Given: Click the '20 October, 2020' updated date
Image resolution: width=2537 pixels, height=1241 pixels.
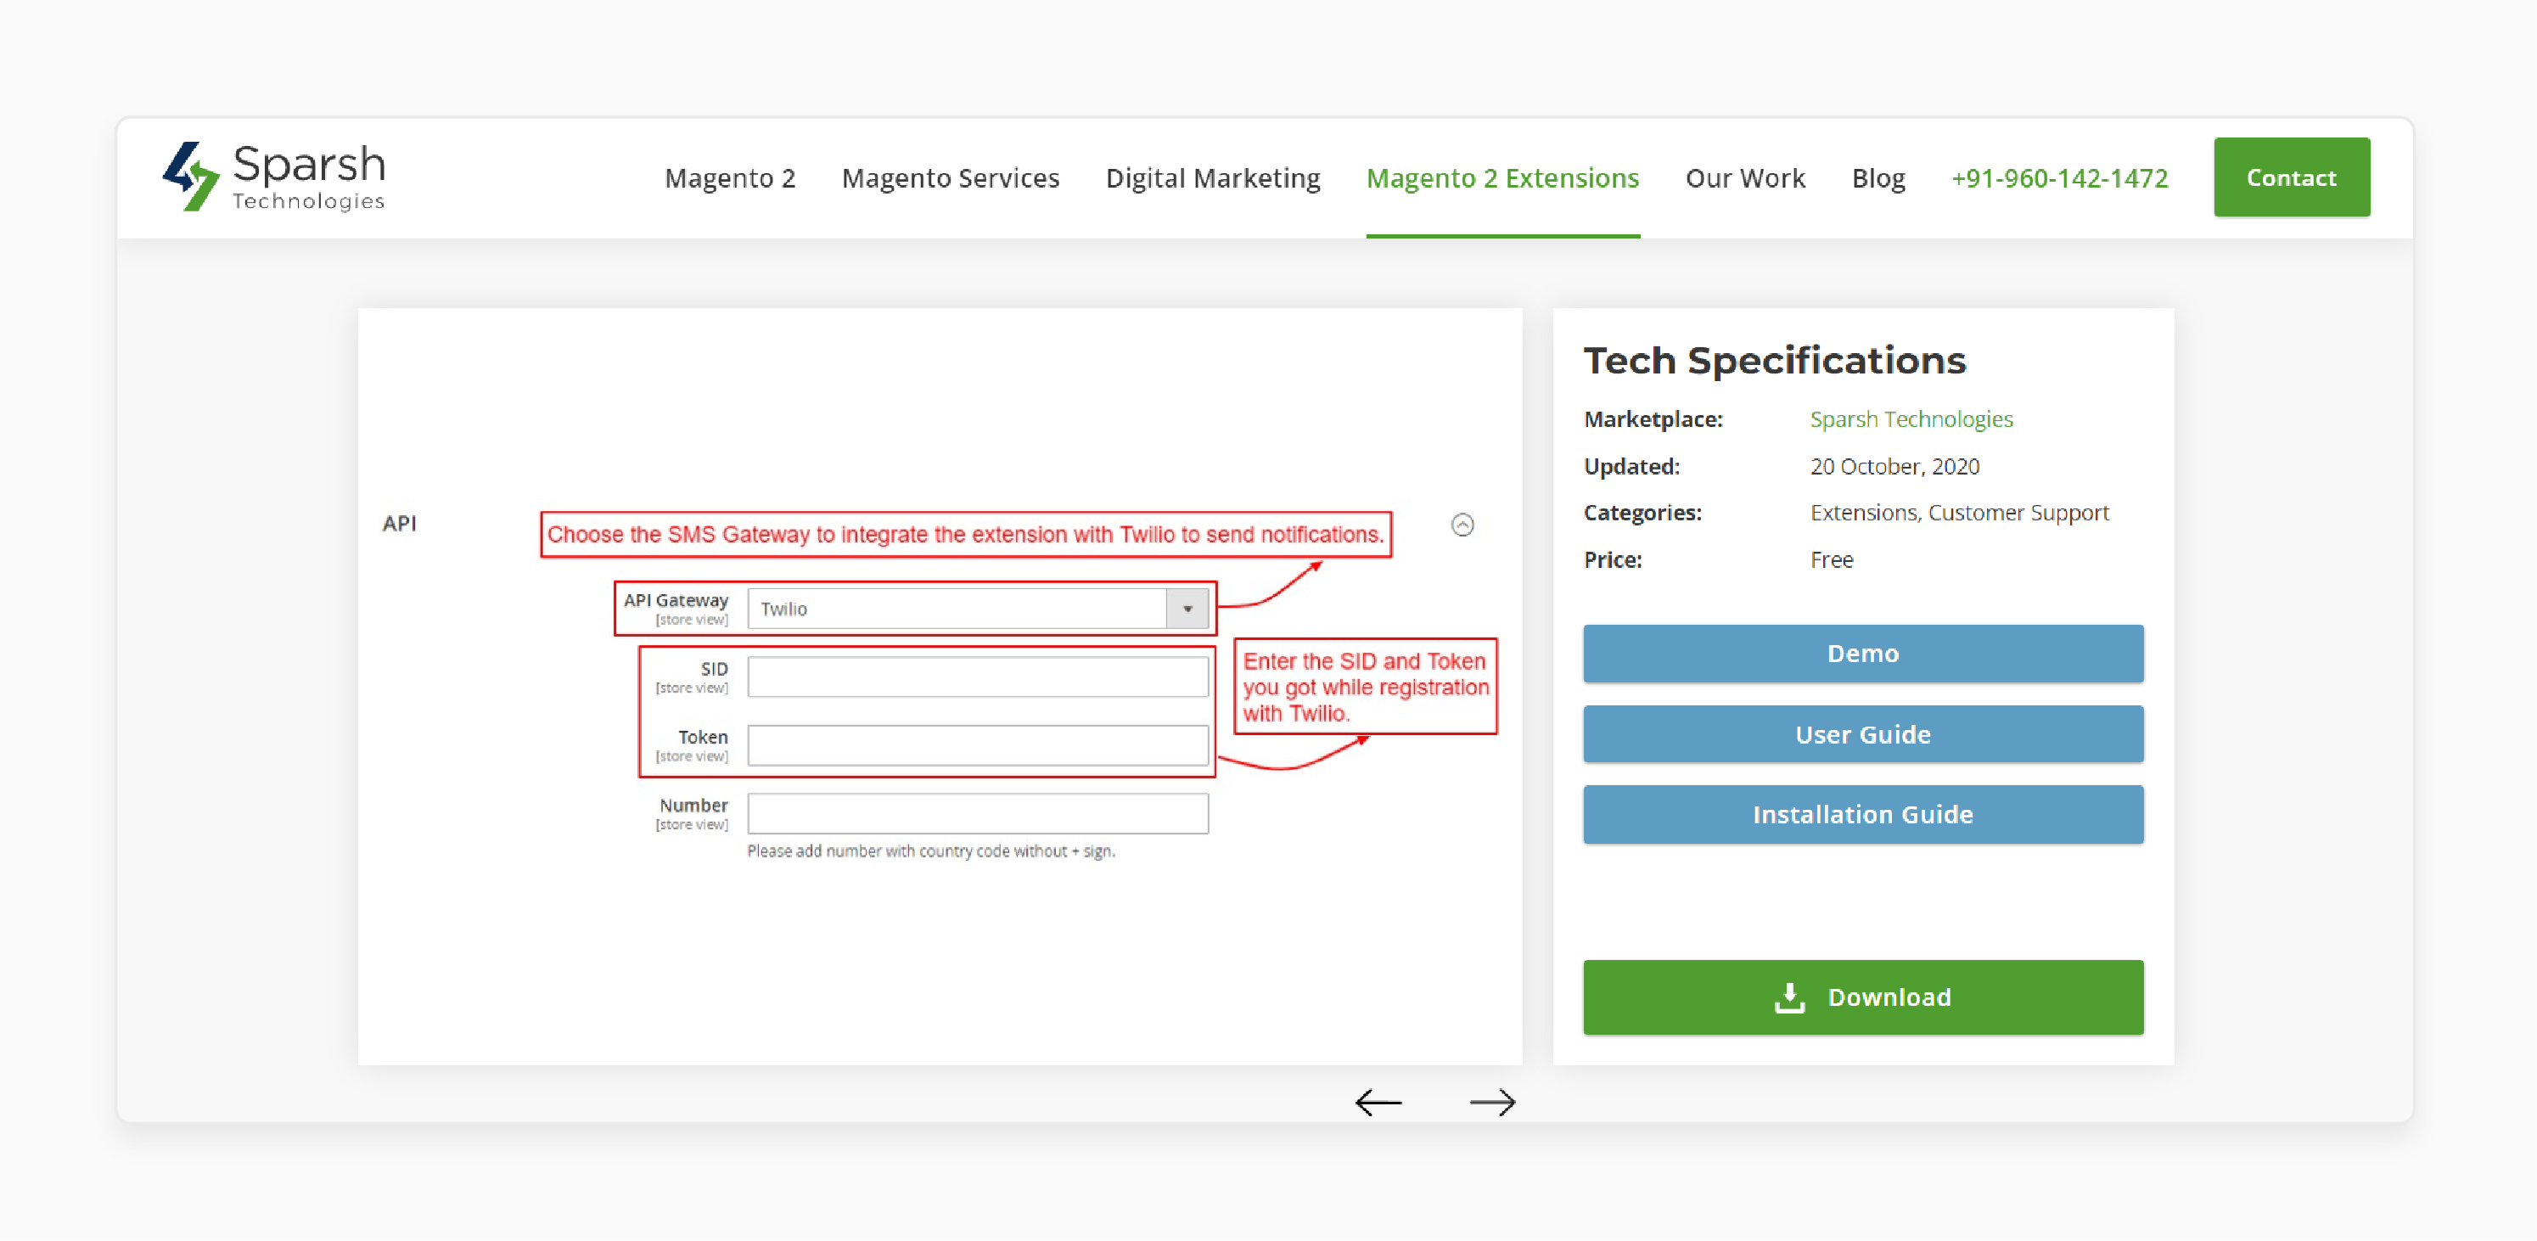Looking at the screenshot, I should (1894, 467).
